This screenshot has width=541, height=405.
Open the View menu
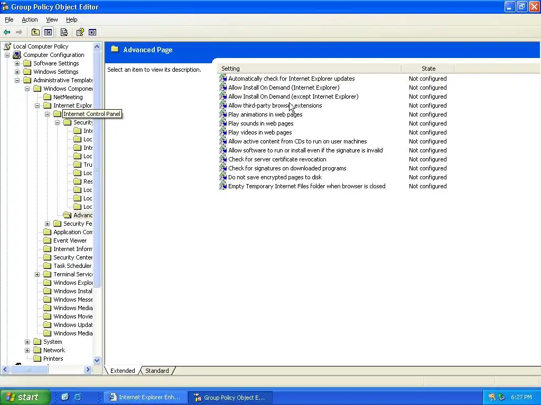pos(52,20)
